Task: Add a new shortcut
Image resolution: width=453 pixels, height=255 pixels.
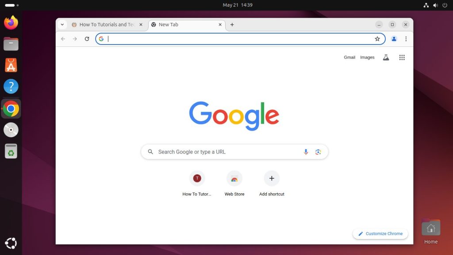Action: pos(272,178)
